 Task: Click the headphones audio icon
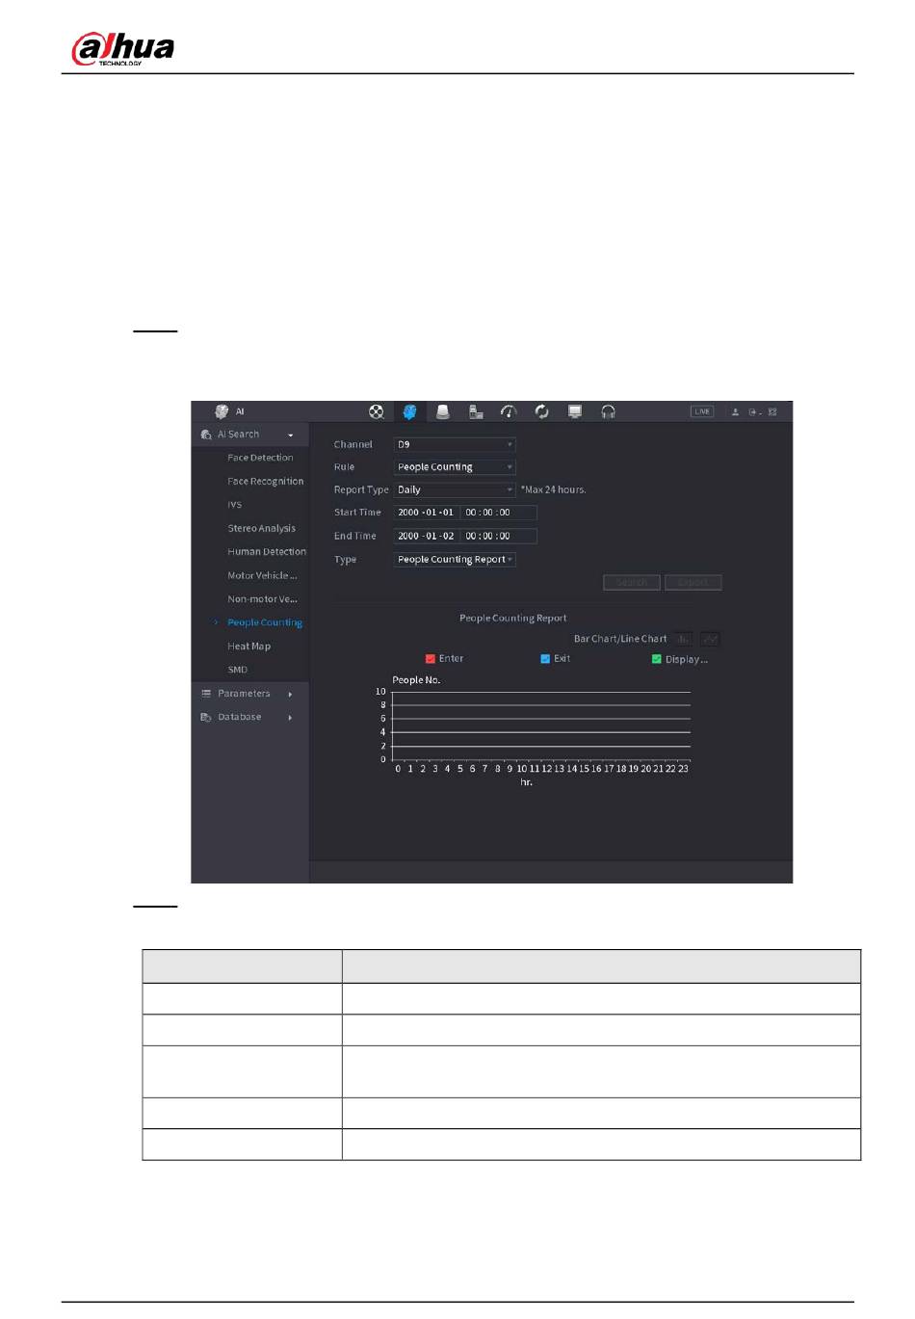coord(608,412)
